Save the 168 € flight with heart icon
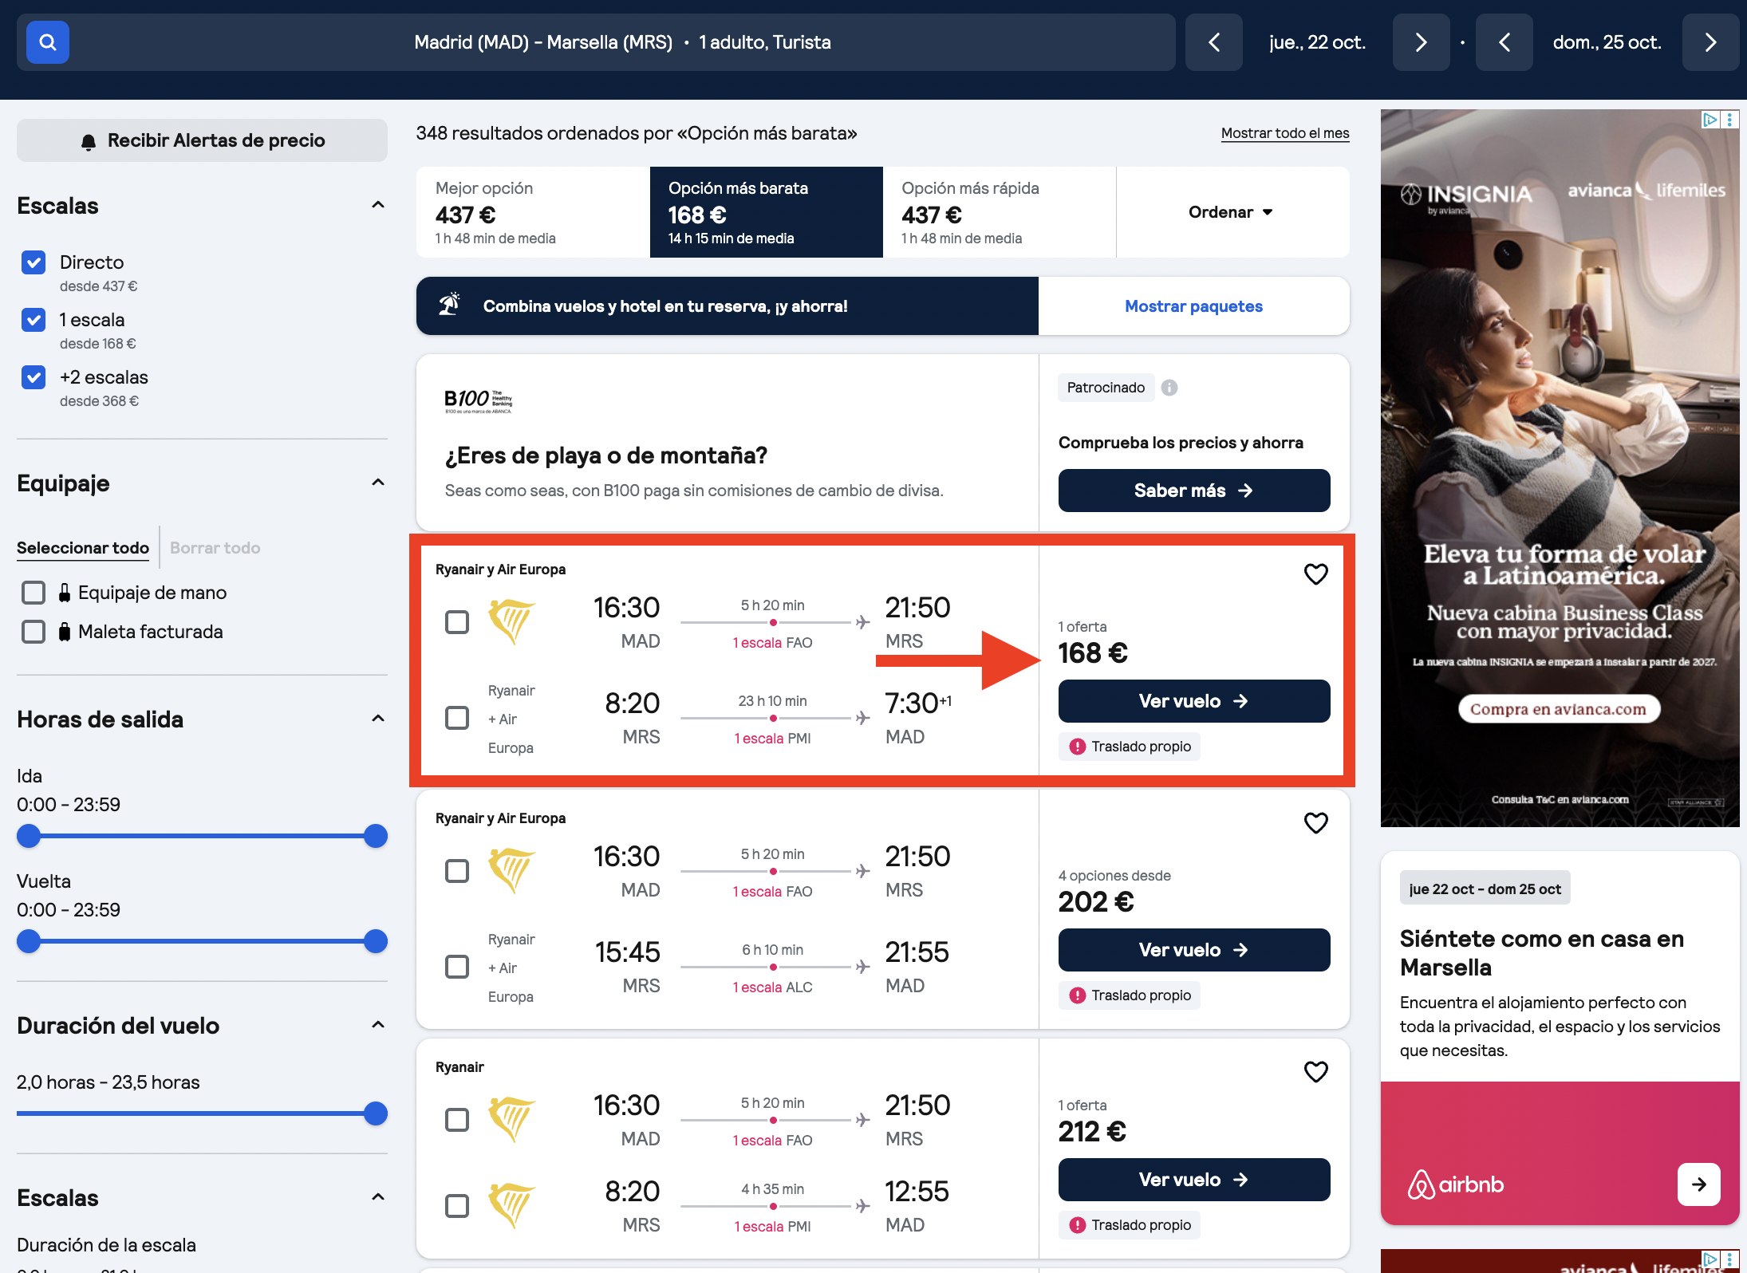The width and height of the screenshot is (1747, 1273). [x=1315, y=573]
